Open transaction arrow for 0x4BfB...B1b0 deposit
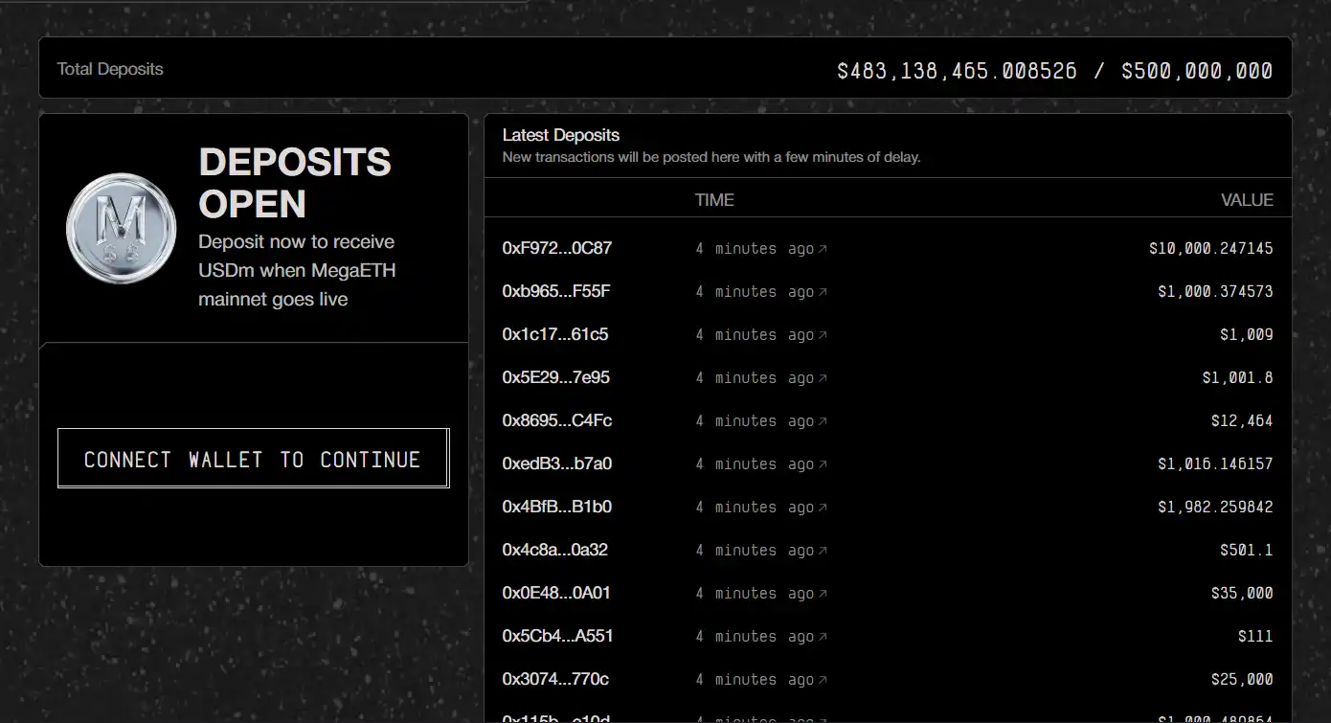 [x=823, y=508]
